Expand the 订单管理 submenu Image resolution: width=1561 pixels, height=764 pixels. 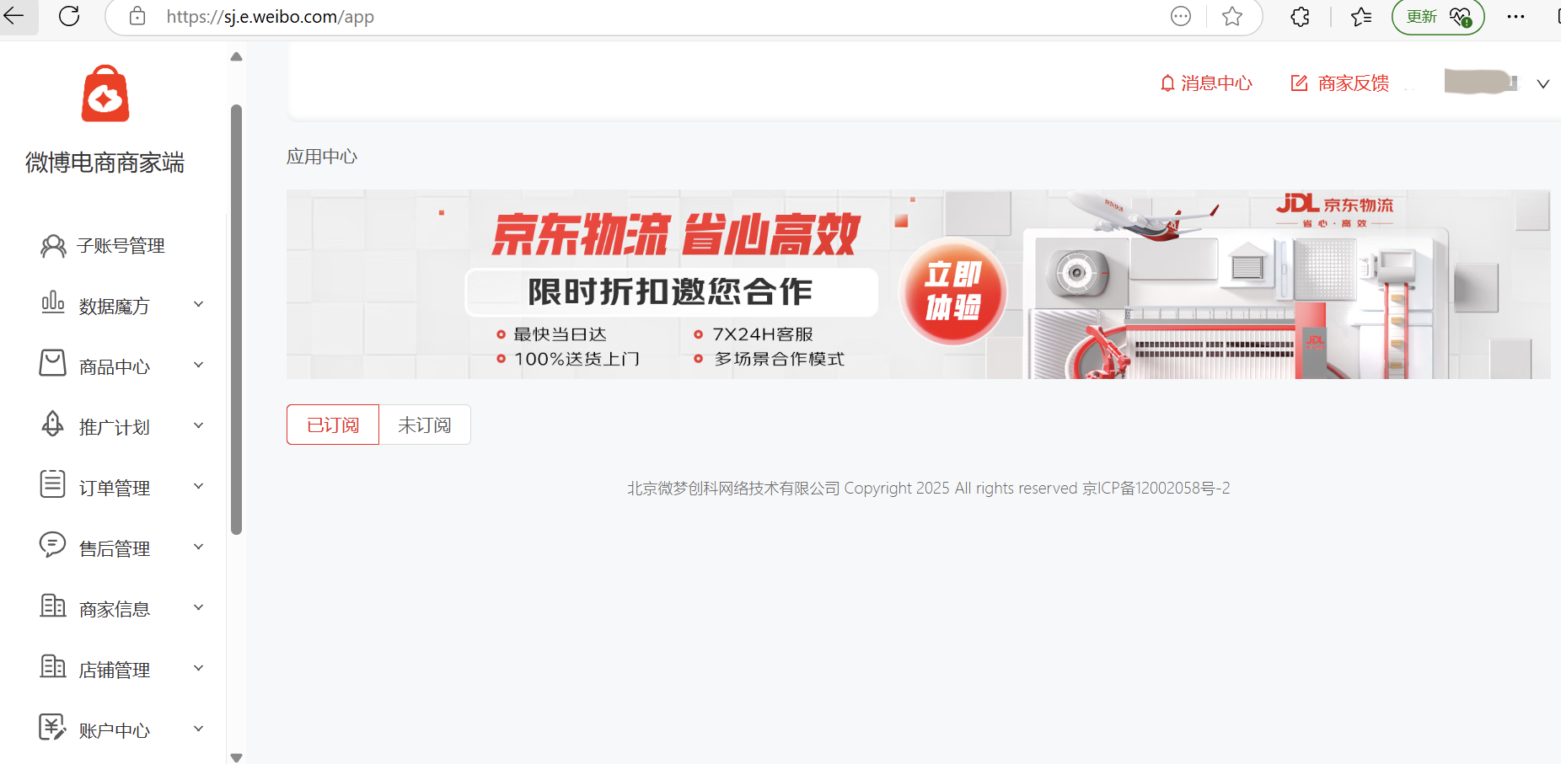(x=199, y=485)
